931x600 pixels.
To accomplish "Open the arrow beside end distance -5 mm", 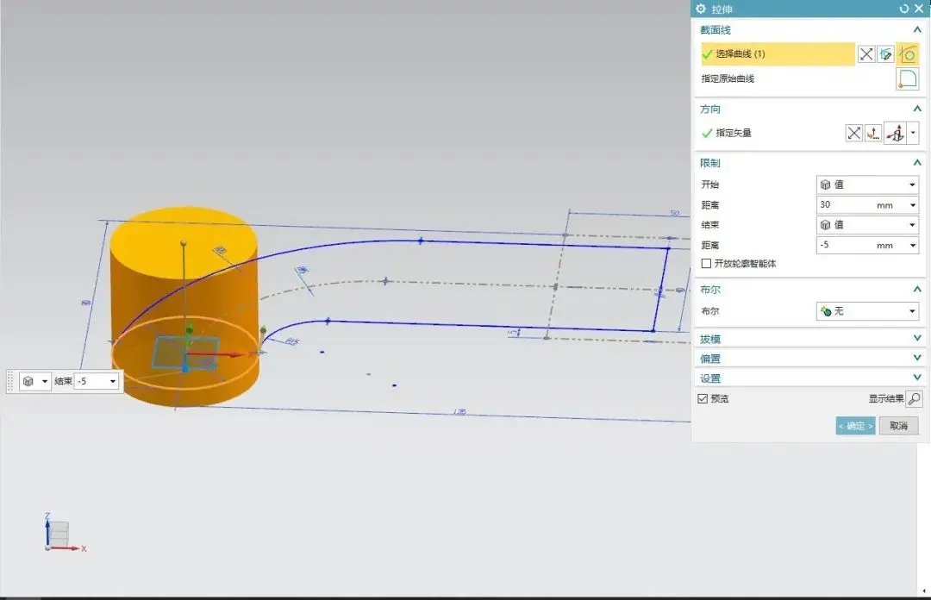I will coord(913,246).
